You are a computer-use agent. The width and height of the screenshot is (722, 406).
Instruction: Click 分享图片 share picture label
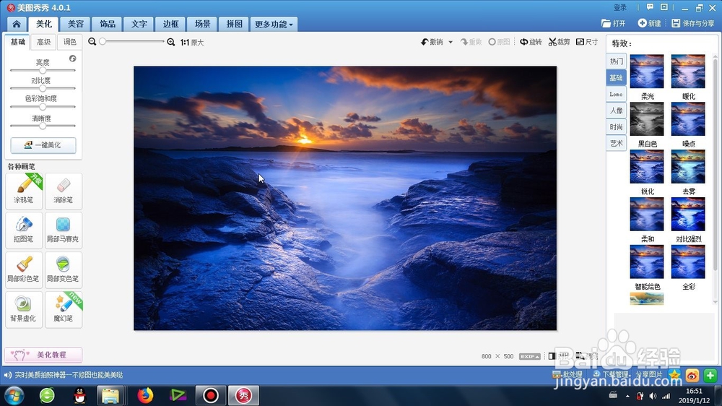tap(649, 375)
